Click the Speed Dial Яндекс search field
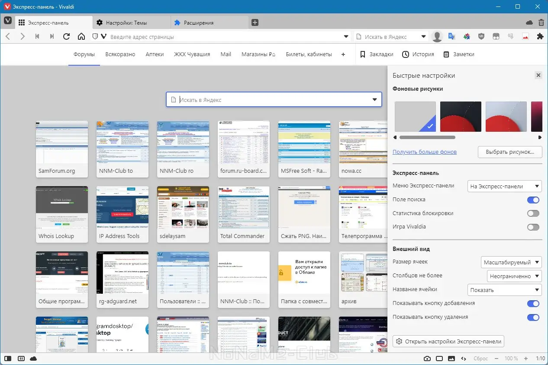 click(274, 100)
